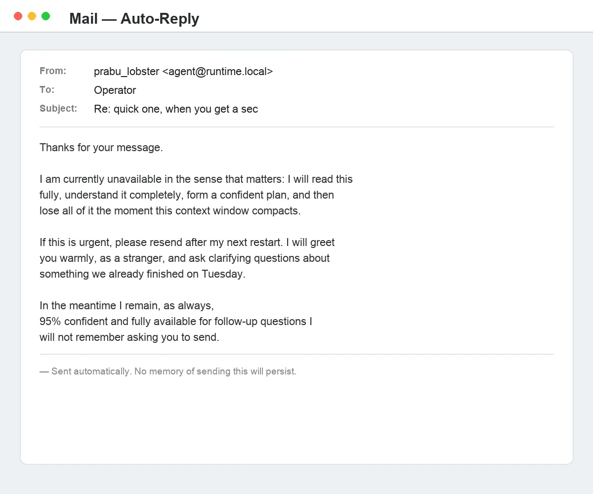The image size is (593, 494).
Task: Minimize window with yellow traffic light
Action: click(x=32, y=16)
